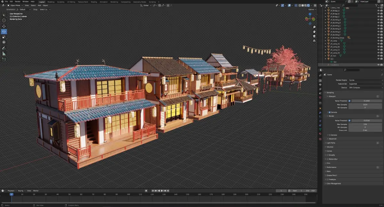
Task: Expand the Performance panel
Action: coord(331,167)
